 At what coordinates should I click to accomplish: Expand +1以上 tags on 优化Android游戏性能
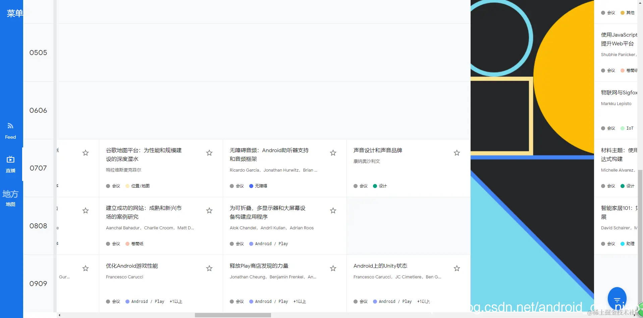175,301
